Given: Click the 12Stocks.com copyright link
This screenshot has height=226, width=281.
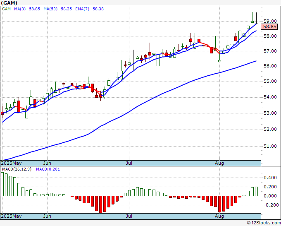Looking at the screenshot, I should 264,223.
